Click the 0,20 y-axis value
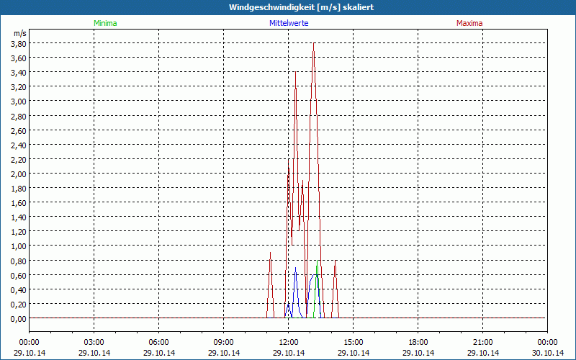Viewport: 576px width, 360px height. tap(19, 304)
